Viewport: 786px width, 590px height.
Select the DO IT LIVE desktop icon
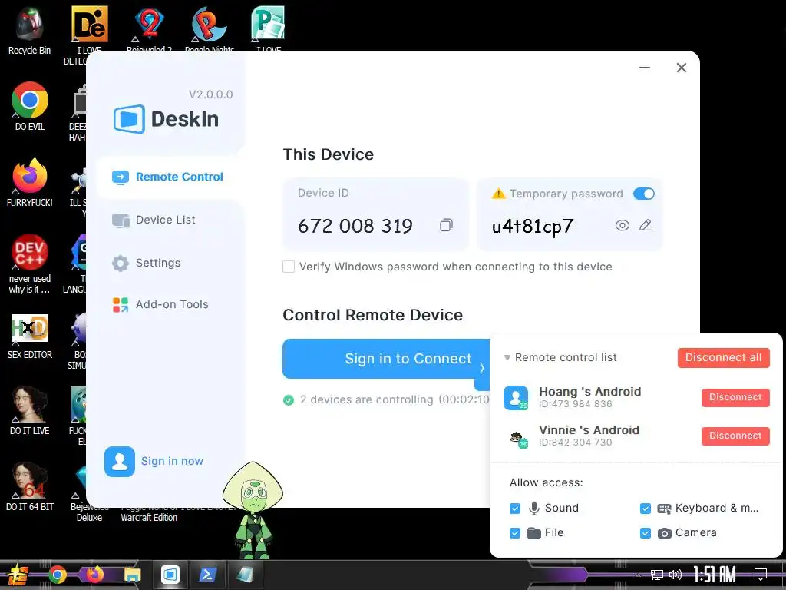point(30,410)
